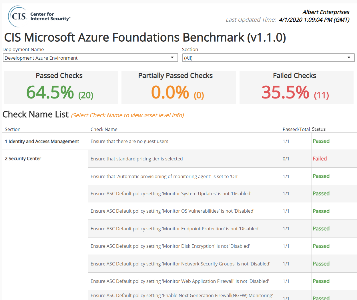357x300 pixels.
Task: Click the 0/1 value for standard pricing tier
Action: coord(286,159)
